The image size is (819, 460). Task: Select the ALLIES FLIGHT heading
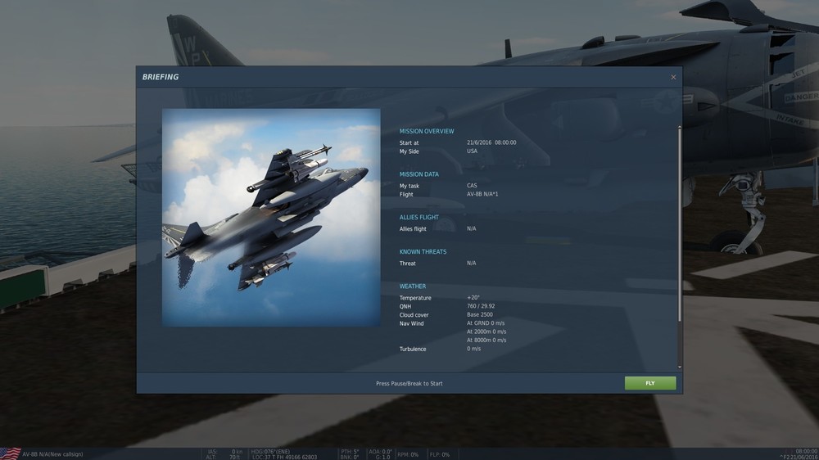pyautogui.click(x=419, y=217)
